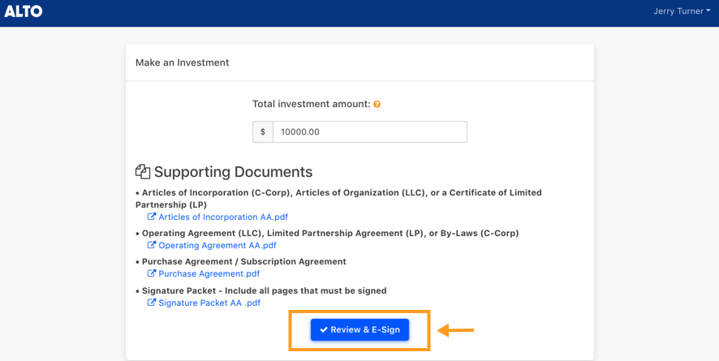
Task: Open Purchase Agreement.pdf link
Action: tap(209, 274)
